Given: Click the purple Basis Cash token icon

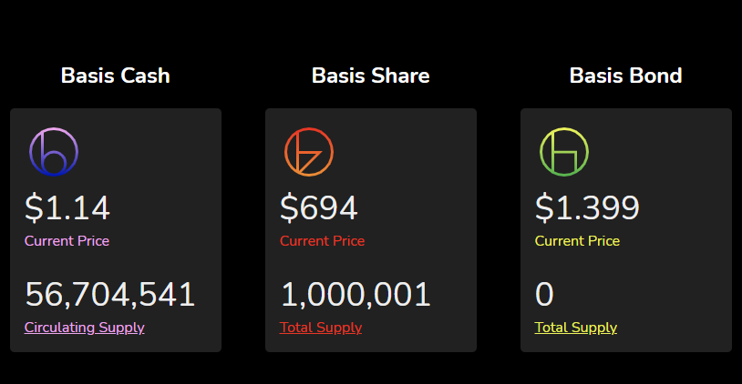Looking at the screenshot, I should click(x=54, y=152).
